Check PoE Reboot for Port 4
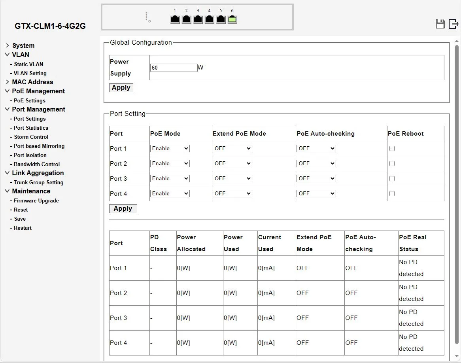 (392, 194)
